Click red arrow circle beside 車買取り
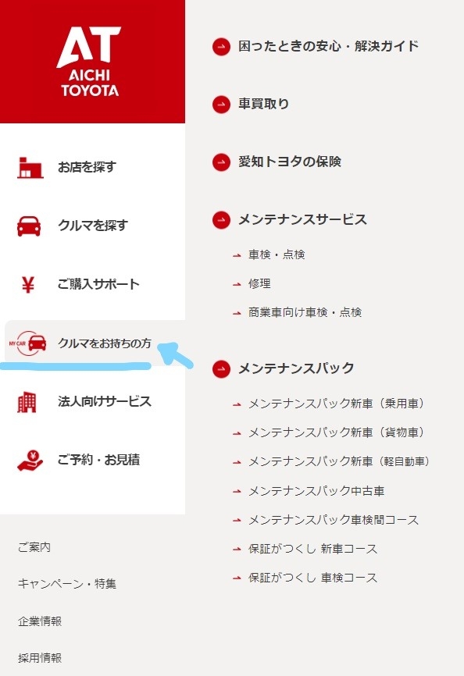The image size is (464, 676). pyautogui.click(x=221, y=105)
